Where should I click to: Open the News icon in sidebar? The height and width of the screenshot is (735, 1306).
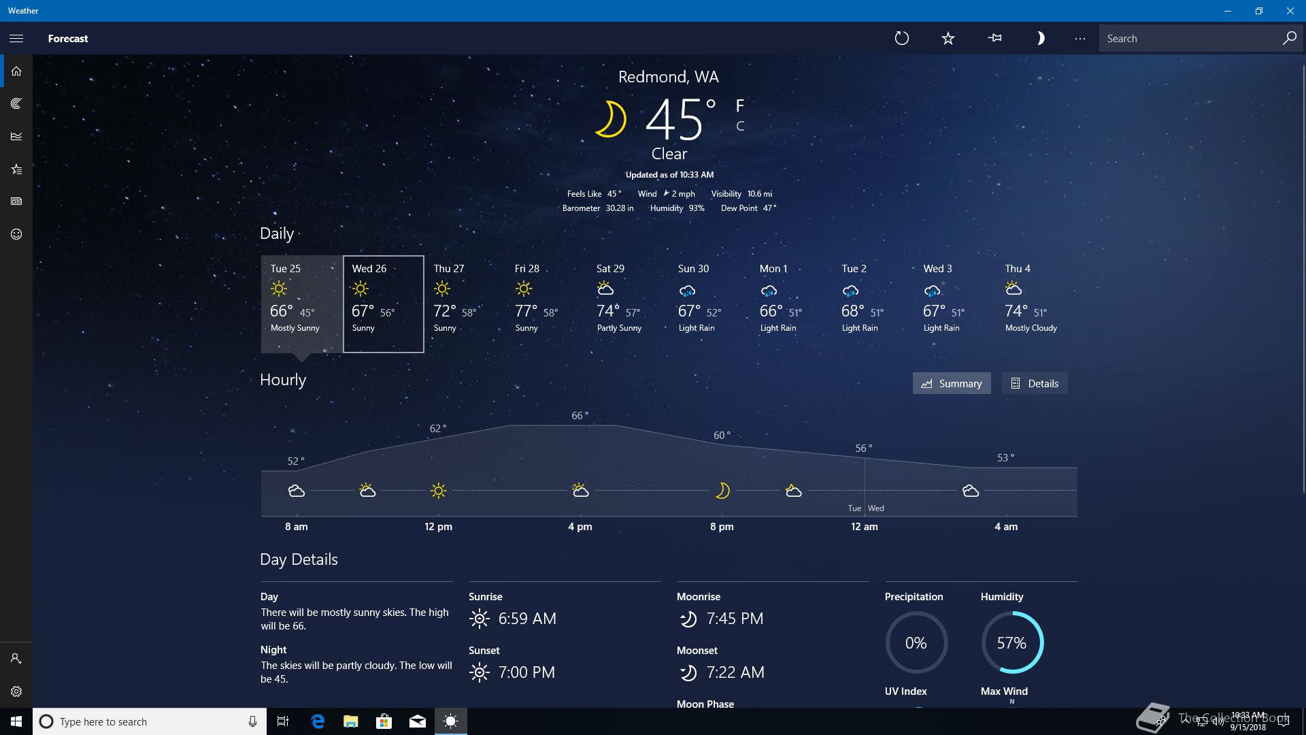[x=16, y=201]
